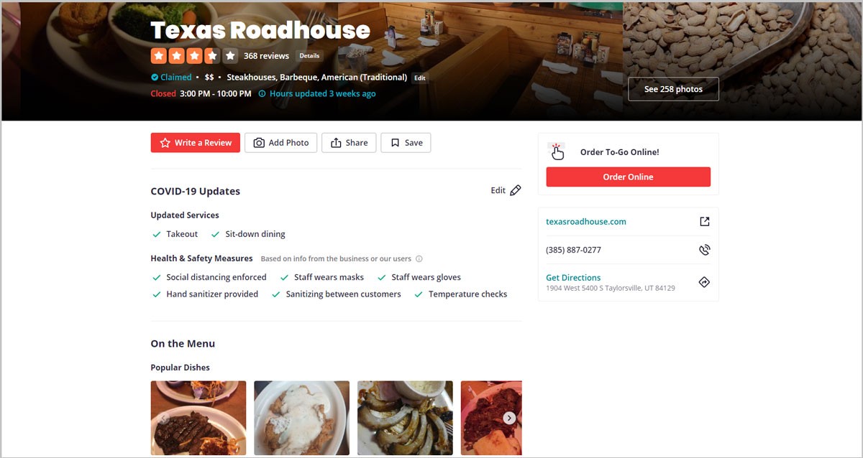Click the hours updated info icon

(262, 94)
